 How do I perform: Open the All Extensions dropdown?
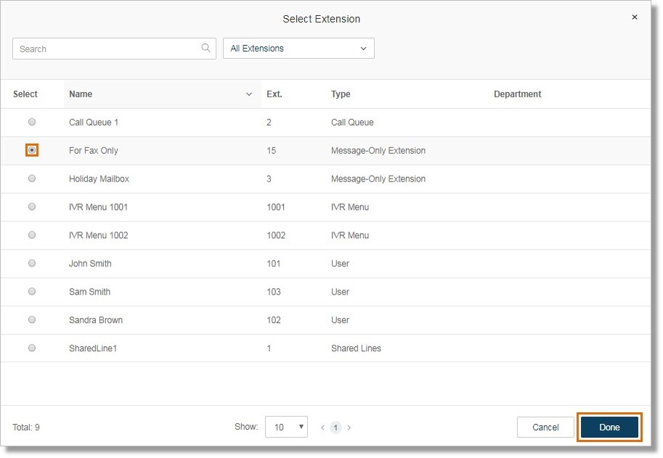pos(298,49)
